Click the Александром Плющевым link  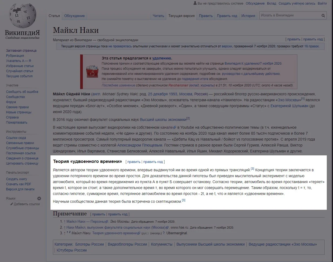140,145
